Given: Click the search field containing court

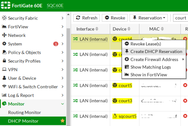Looking at the screenshot, I should click(181, 18).
